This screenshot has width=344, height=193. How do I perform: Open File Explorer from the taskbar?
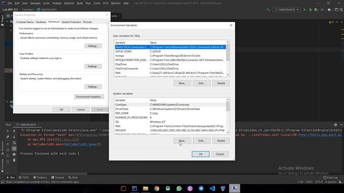(146, 188)
